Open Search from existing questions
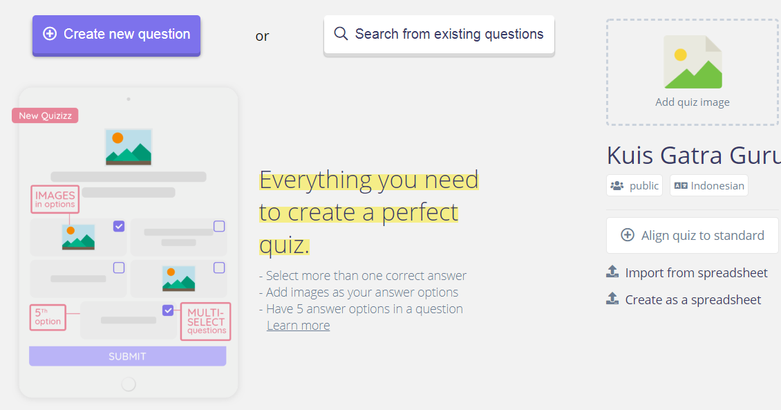This screenshot has width=781, height=410. pos(439,34)
